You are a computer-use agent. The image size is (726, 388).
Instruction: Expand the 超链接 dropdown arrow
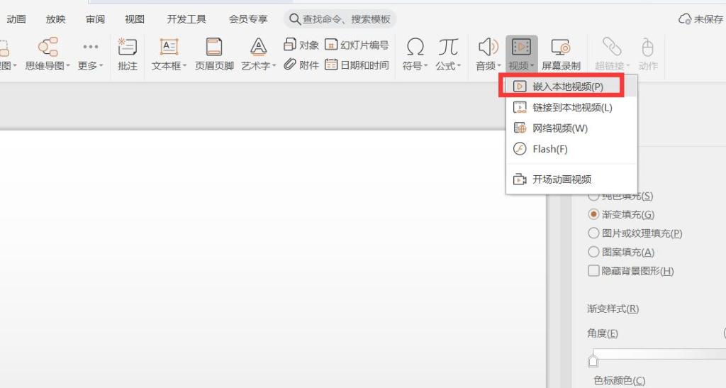[628, 66]
